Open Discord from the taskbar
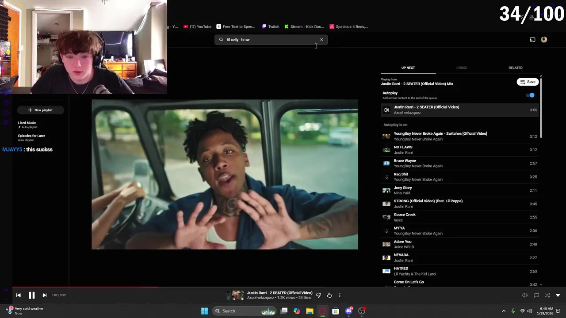The image size is (566, 318). [349, 311]
